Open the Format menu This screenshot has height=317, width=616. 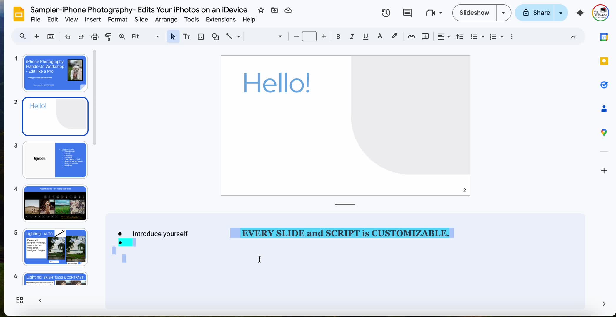click(x=117, y=19)
